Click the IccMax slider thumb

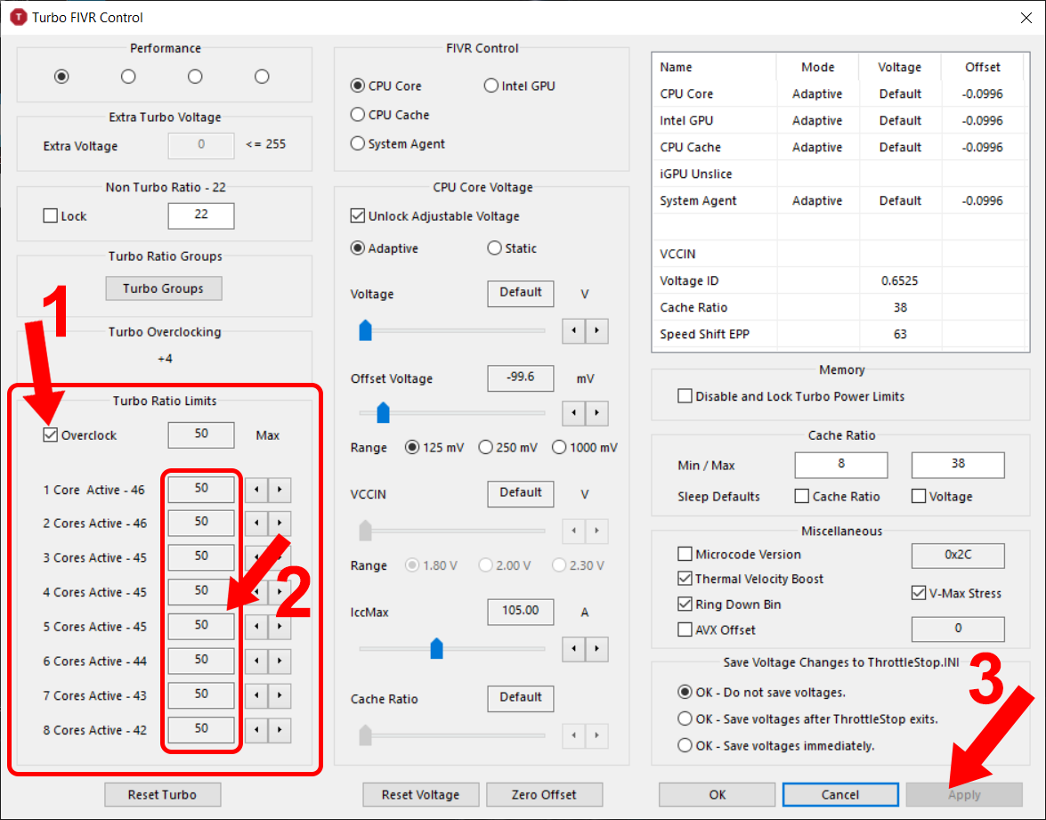tap(436, 648)
